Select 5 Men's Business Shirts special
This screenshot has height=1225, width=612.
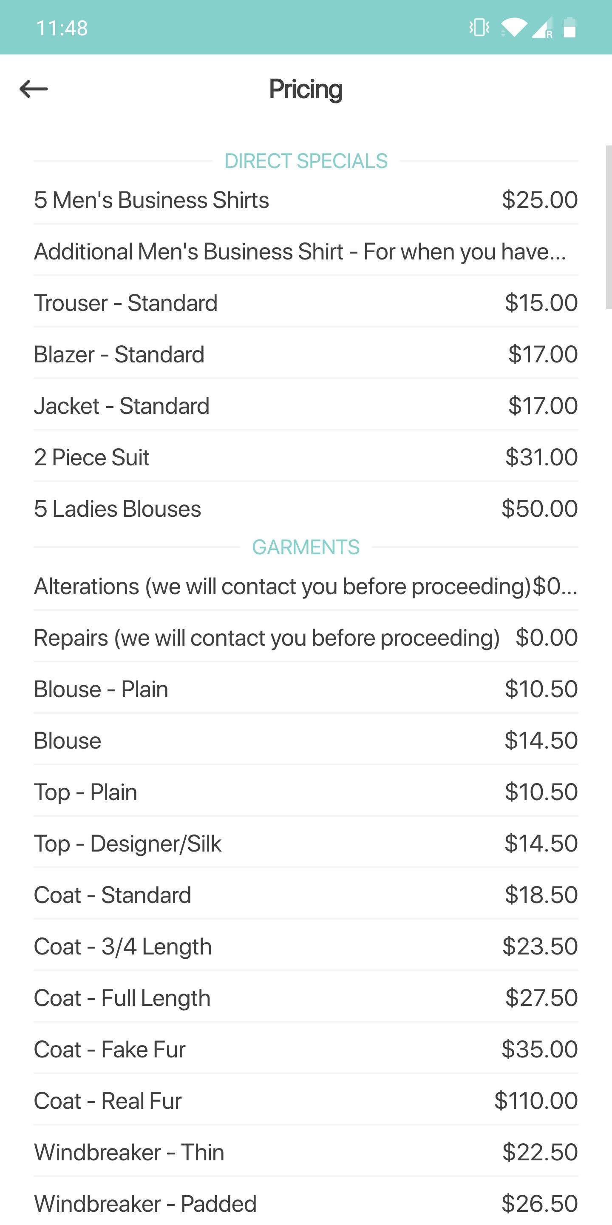pyautogui.click(x=306, y=200)
